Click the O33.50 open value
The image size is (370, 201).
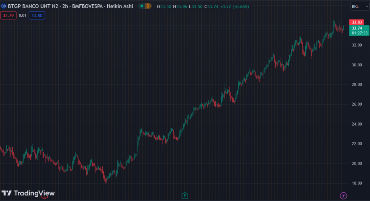tap(164, 6)
